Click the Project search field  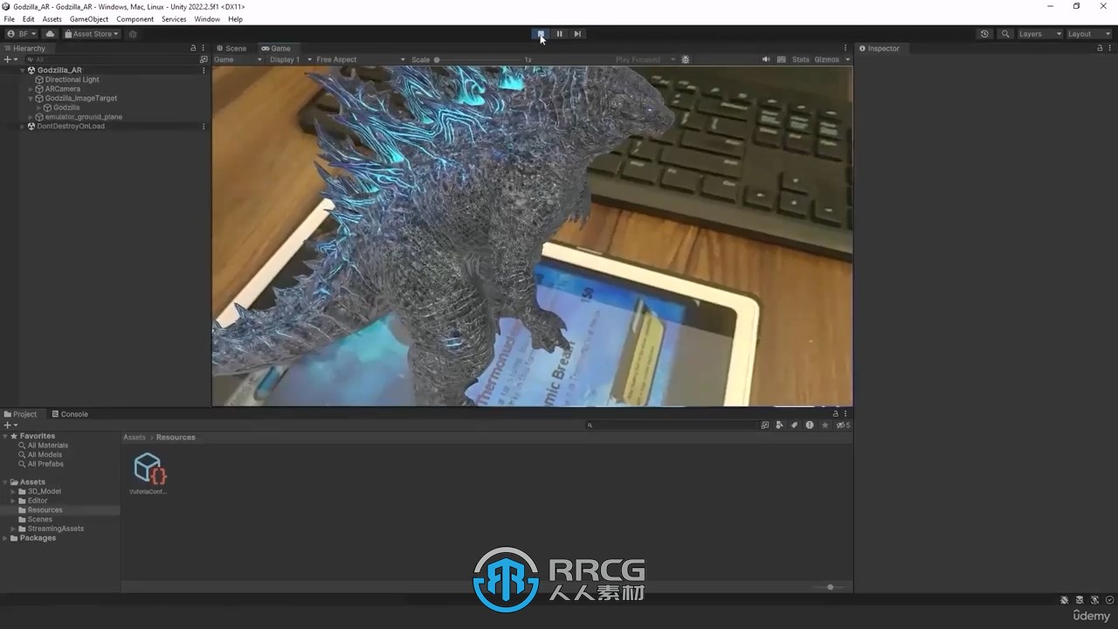[671, 425]
